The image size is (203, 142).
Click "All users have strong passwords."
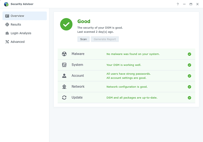point(129,74)
